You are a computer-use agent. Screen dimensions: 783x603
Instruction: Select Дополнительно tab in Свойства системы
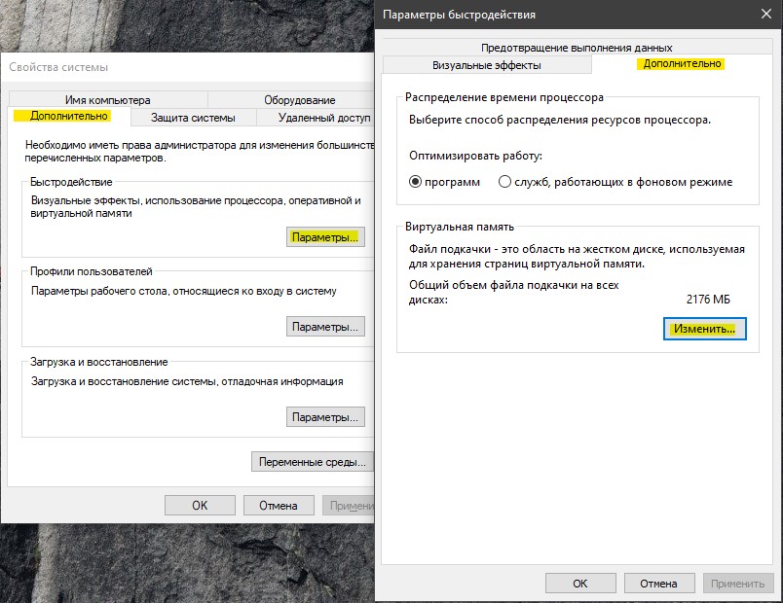(x=69, y=116)
